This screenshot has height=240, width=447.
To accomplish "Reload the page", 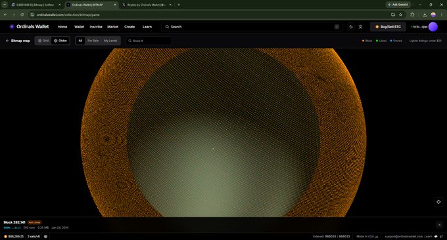I will (x=22, y=14).
